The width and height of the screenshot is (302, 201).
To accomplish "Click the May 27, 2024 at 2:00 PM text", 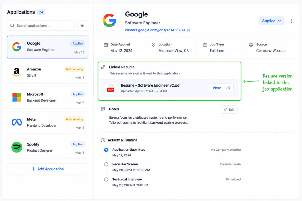I will coord(130,185).
